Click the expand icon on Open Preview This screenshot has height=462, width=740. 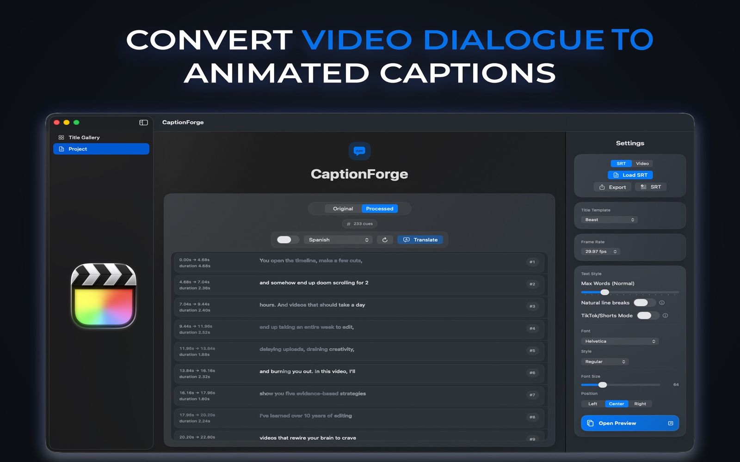pyautogui.click(x=671, y=423)
